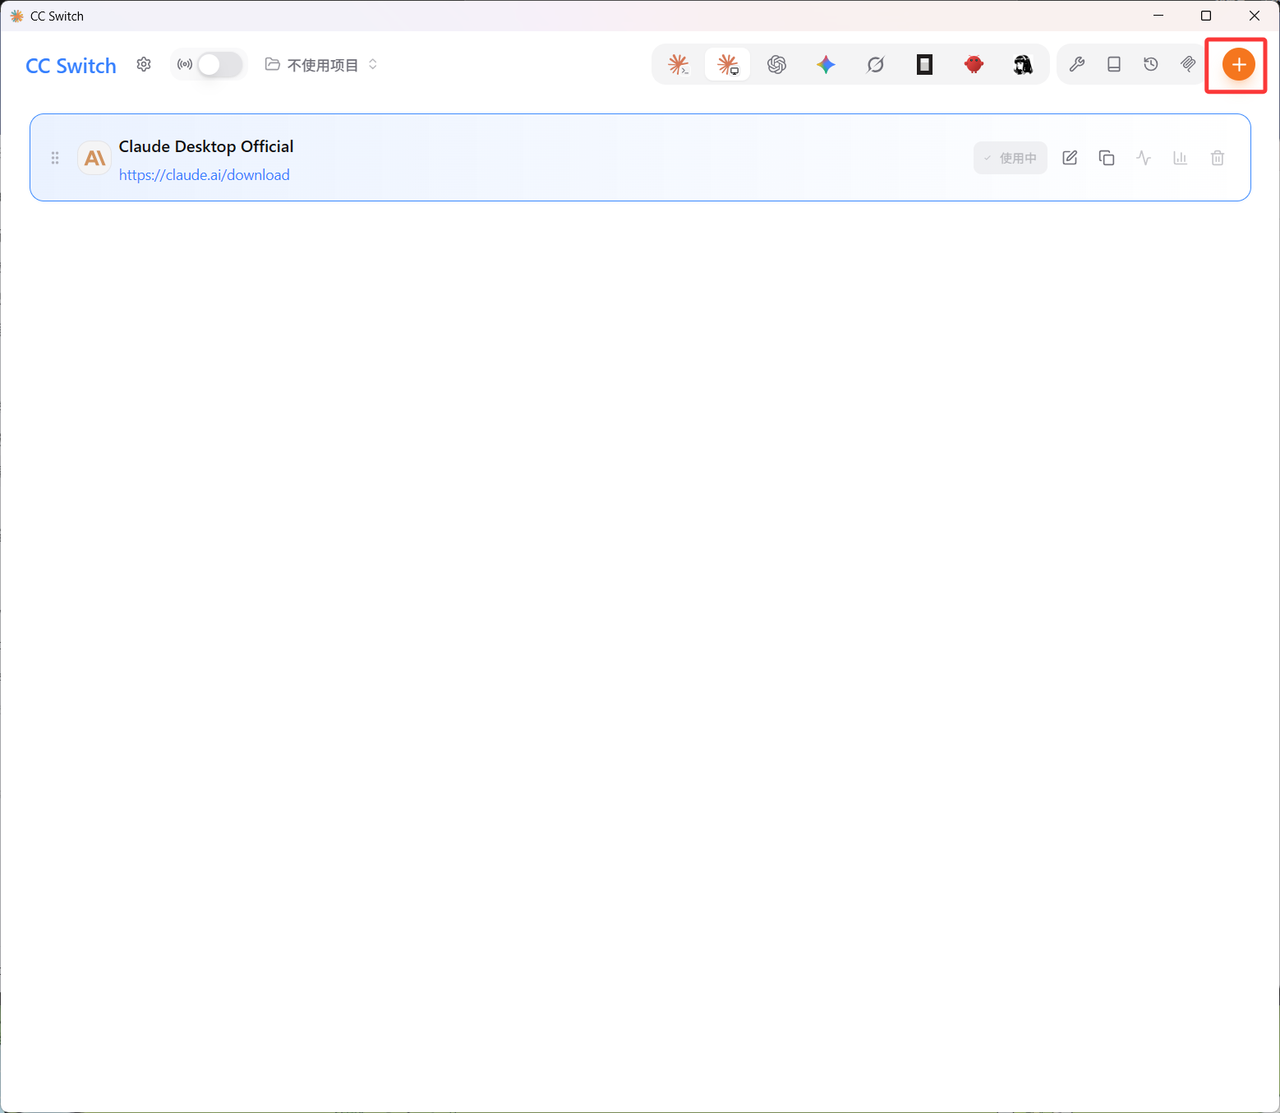The height and width of the screenshot is (1113, 1280).
Task: Grab the drag handle of Claude Desktop Official
Action: 55,158
